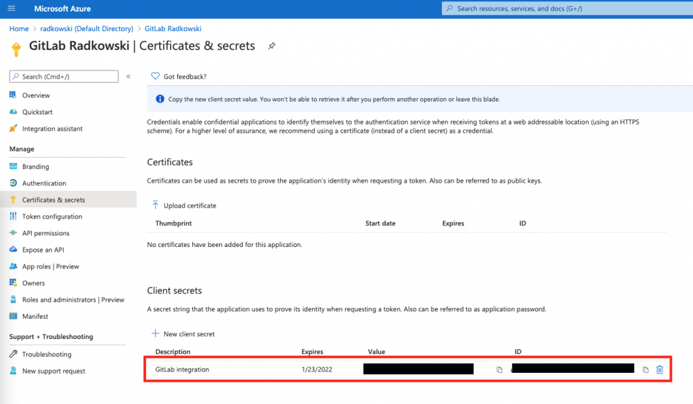Click the Overview sidebar icon
The height and width of the screenshot is (404, 693).
tap(13, 95)
